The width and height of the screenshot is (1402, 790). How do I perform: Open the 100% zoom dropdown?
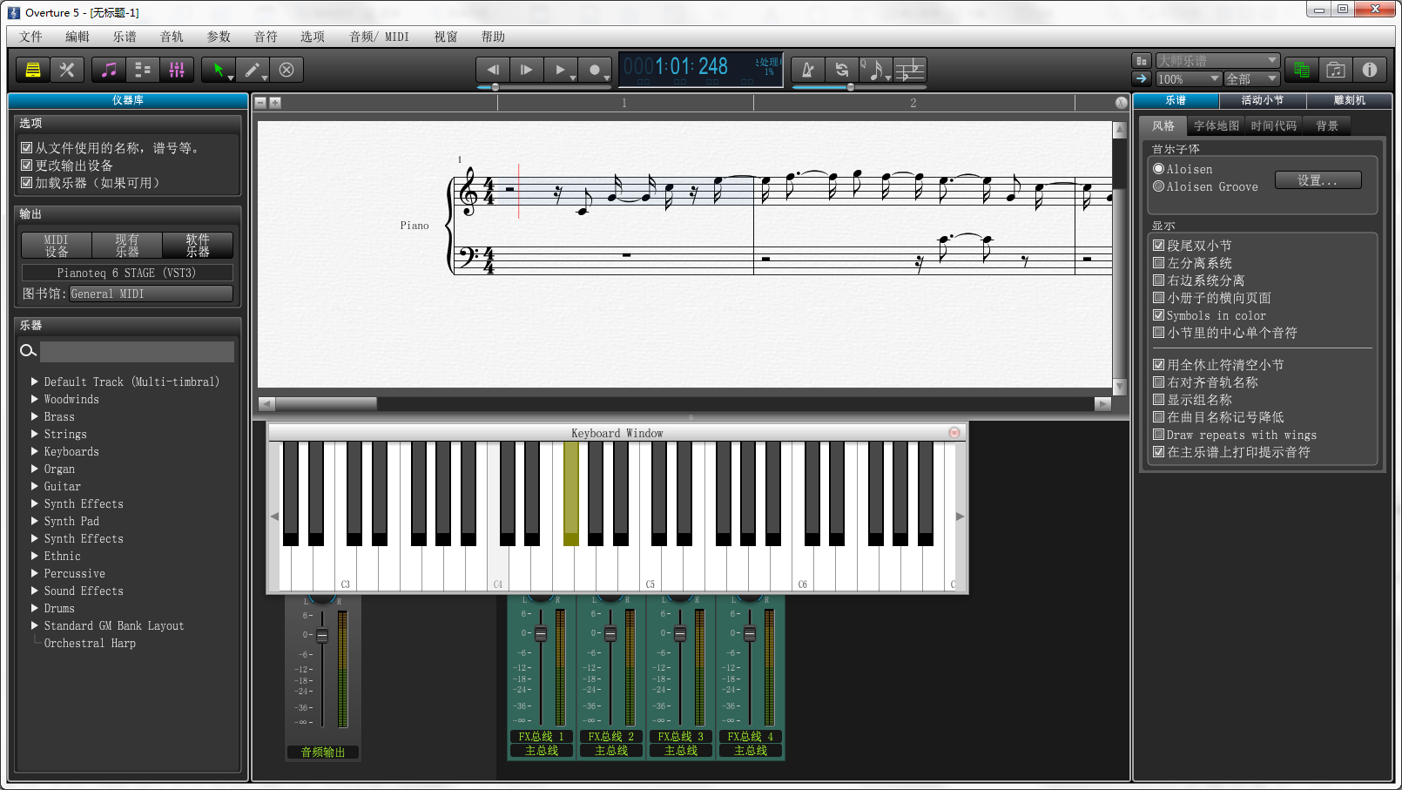1189,78
